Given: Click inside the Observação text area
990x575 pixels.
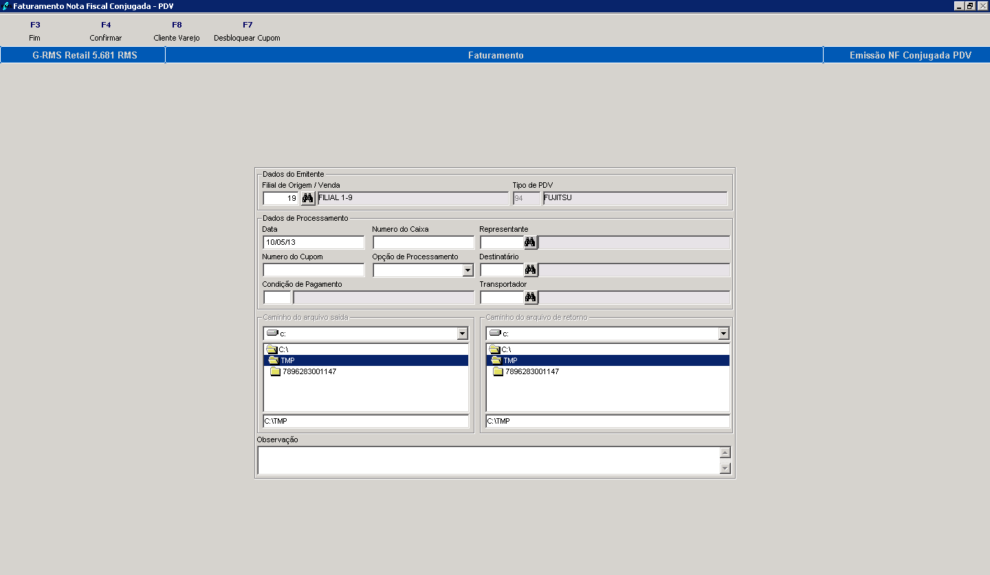Looking at the screenshot, I should click(488, 461).
